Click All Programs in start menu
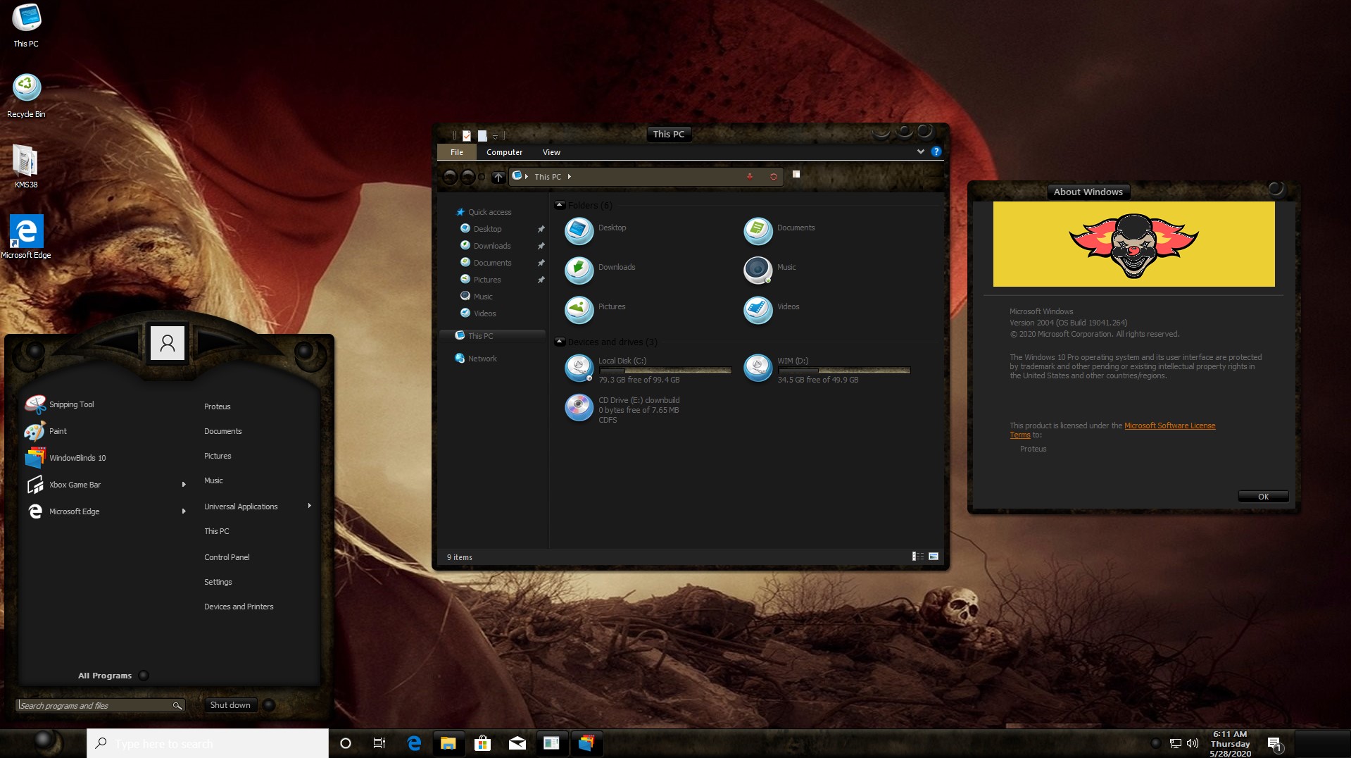The width and height of the screenshot is (1351, 758). [105, 676]
